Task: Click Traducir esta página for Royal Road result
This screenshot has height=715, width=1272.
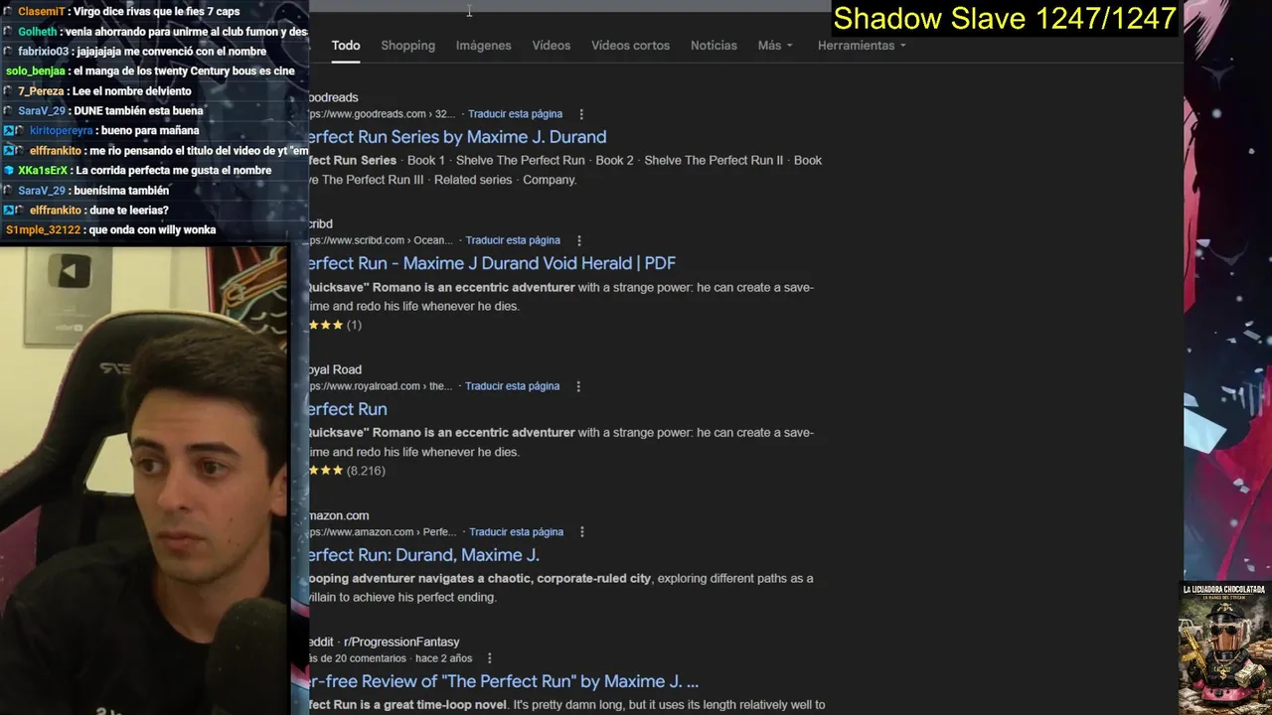Action: point(512,386)
